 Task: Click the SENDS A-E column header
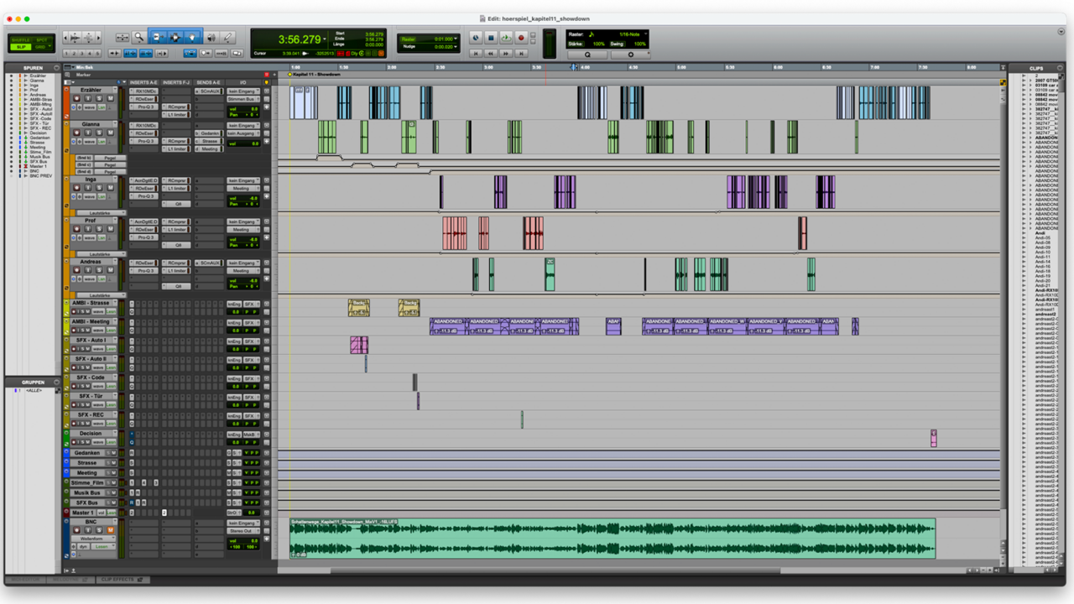[x=209, y=82]
